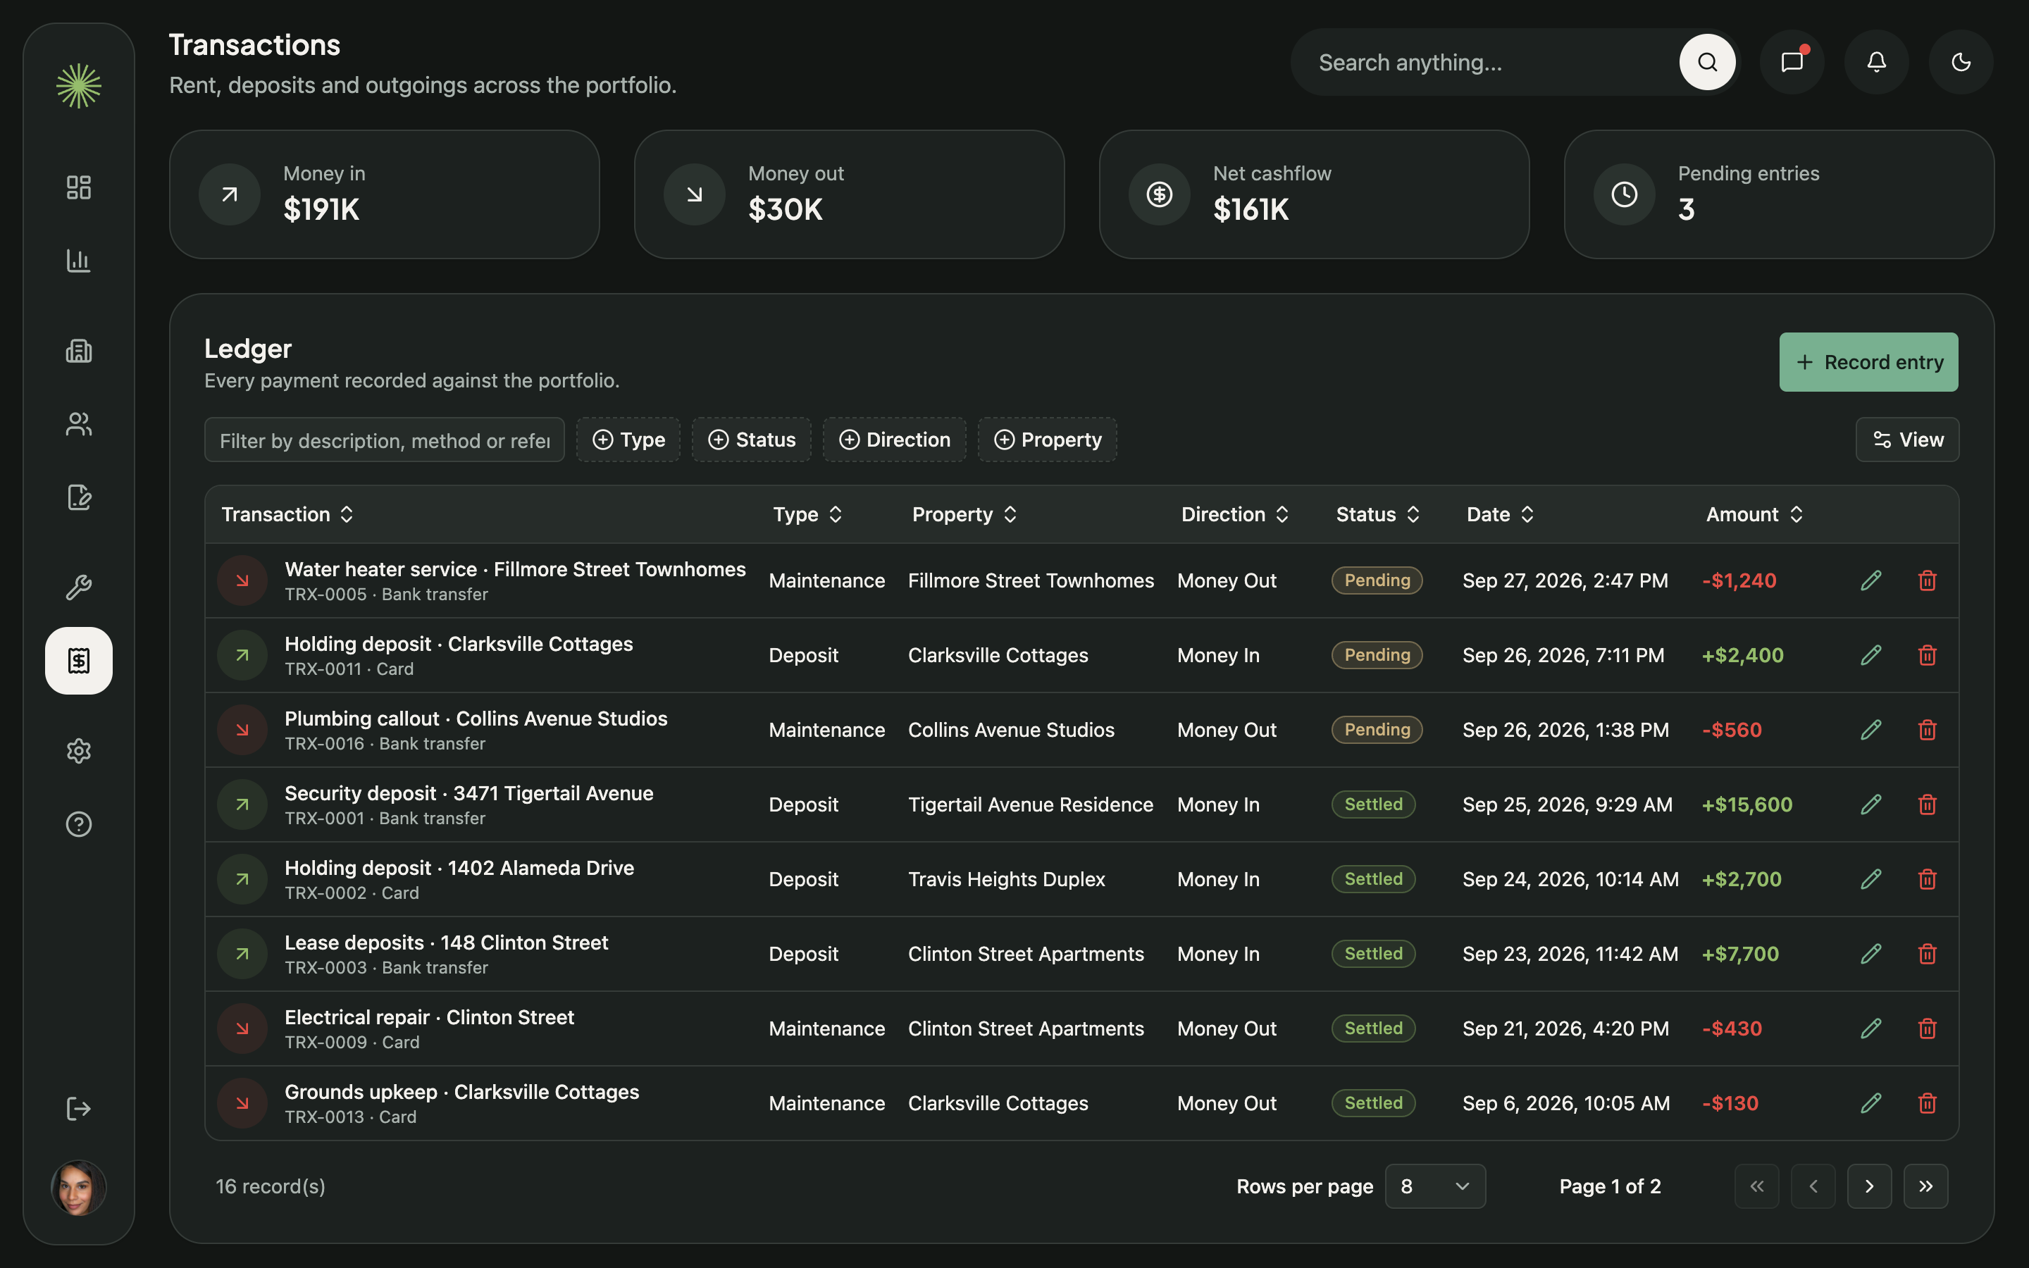Toggle dark mode with the moon icon
This screenshot has width=2029, height=1268.
click(1961, 62)
